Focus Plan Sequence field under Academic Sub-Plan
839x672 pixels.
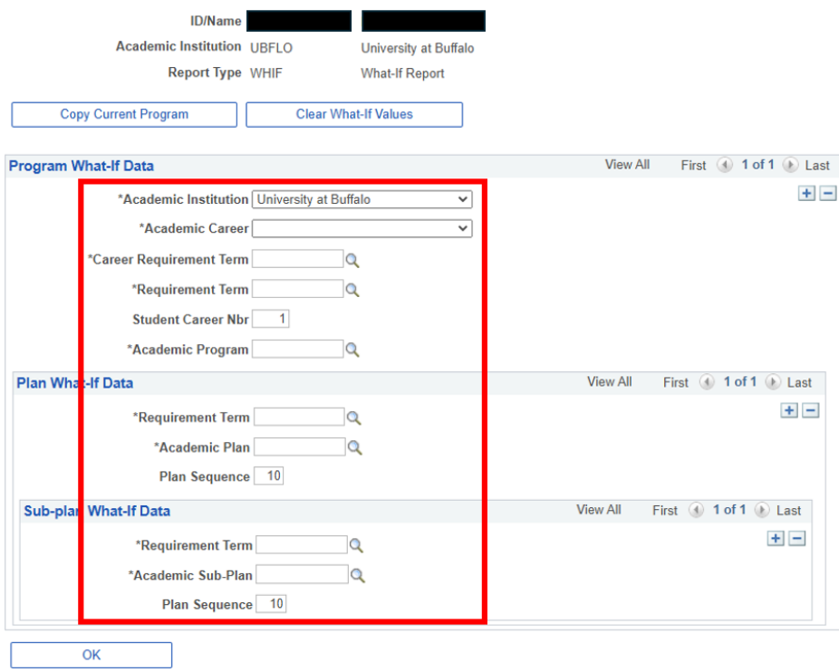tap(271, 603)
